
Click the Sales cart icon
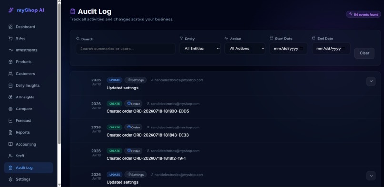[10, 39]
